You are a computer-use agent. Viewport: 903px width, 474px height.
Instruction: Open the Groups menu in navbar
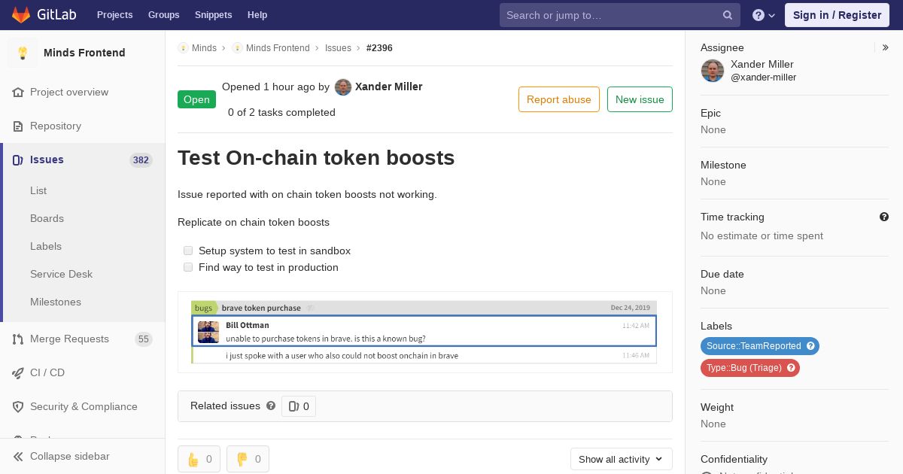coord(163,15)
